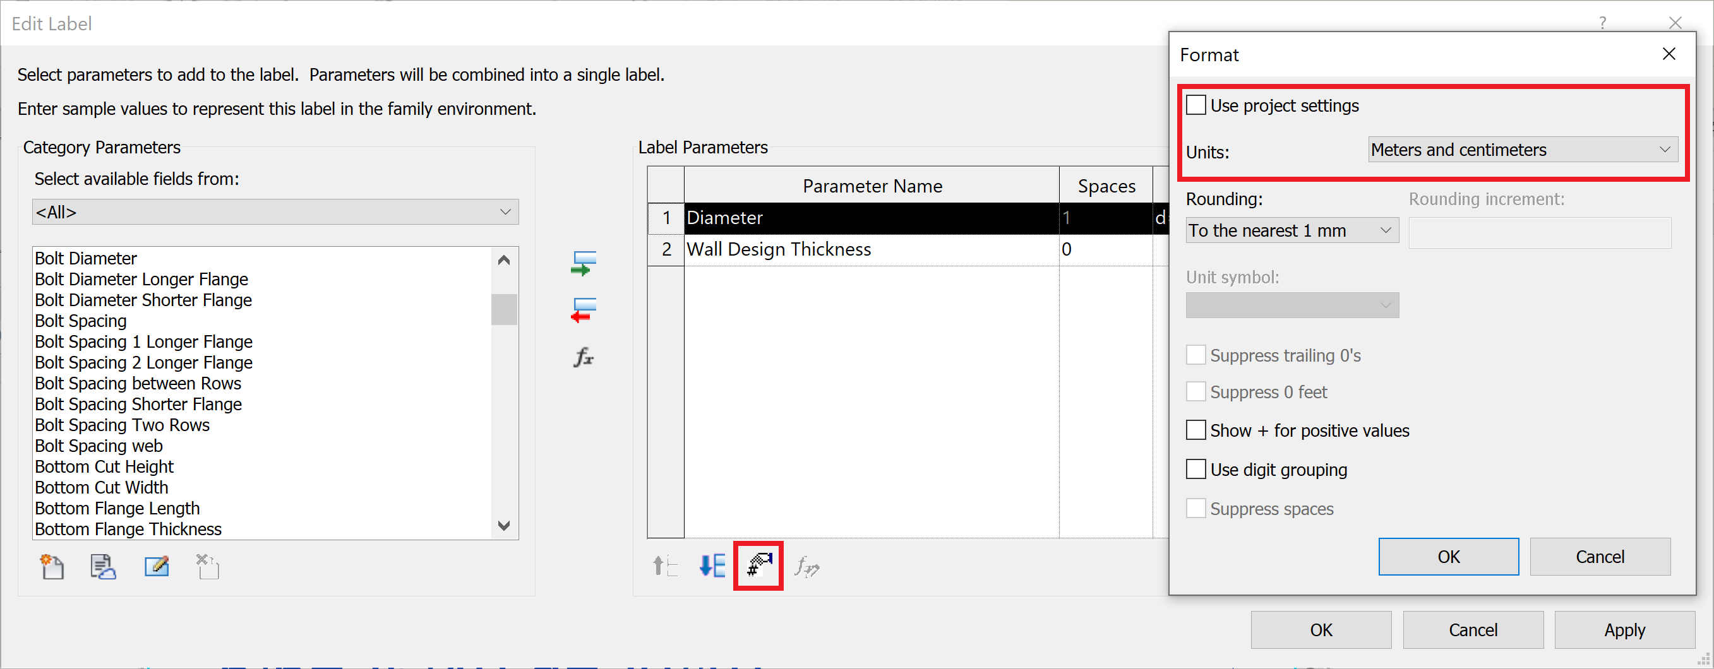Open the Edit Label help
Screen dimensions: 1714x669
point(1603,23)
